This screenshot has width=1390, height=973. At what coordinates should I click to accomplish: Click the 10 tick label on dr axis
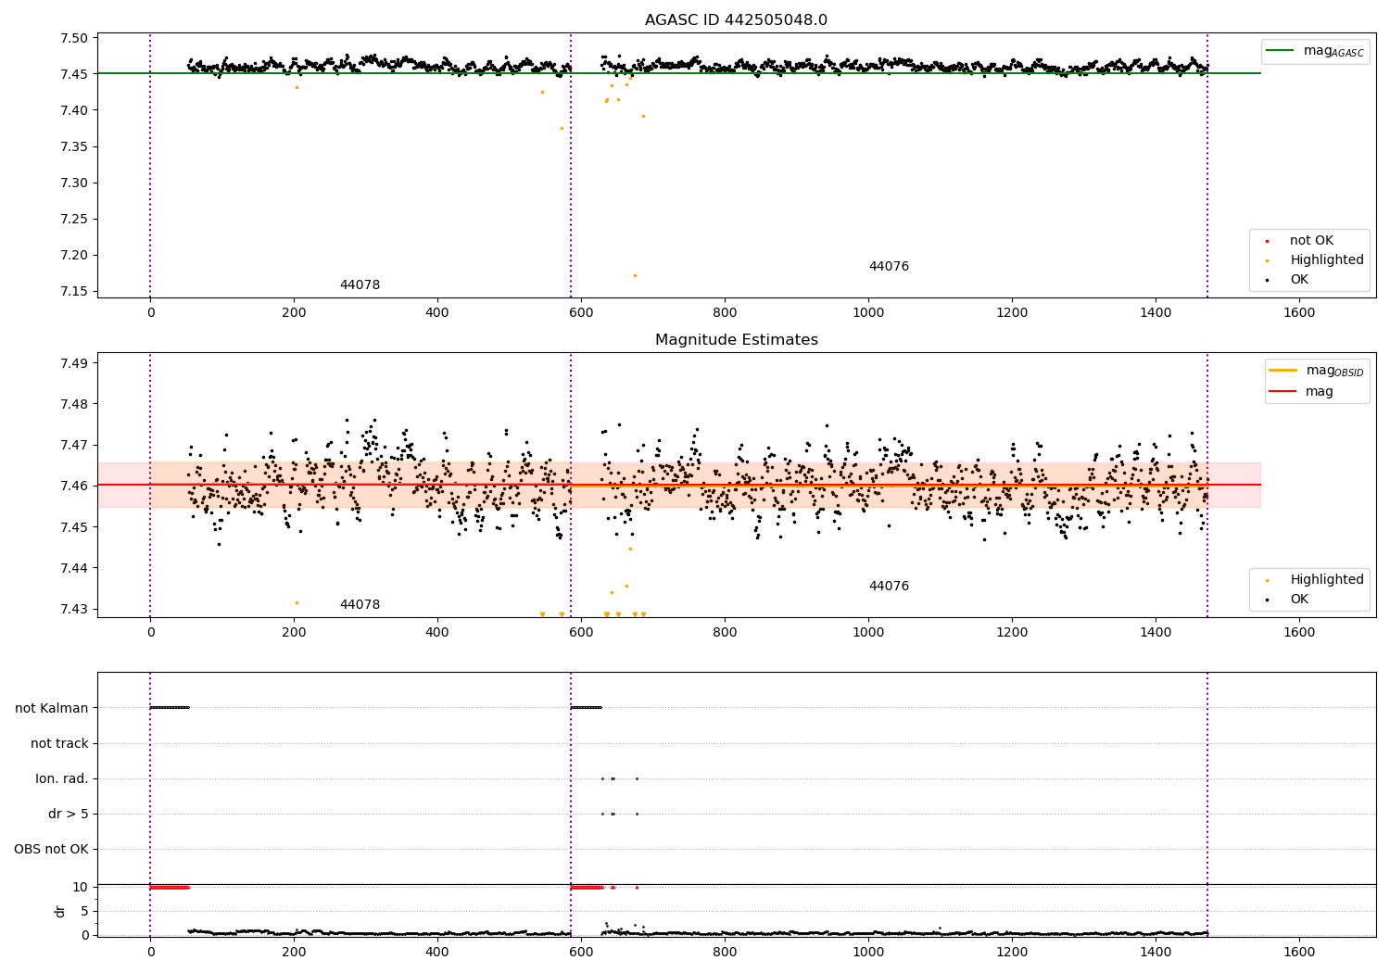[80, 888]
